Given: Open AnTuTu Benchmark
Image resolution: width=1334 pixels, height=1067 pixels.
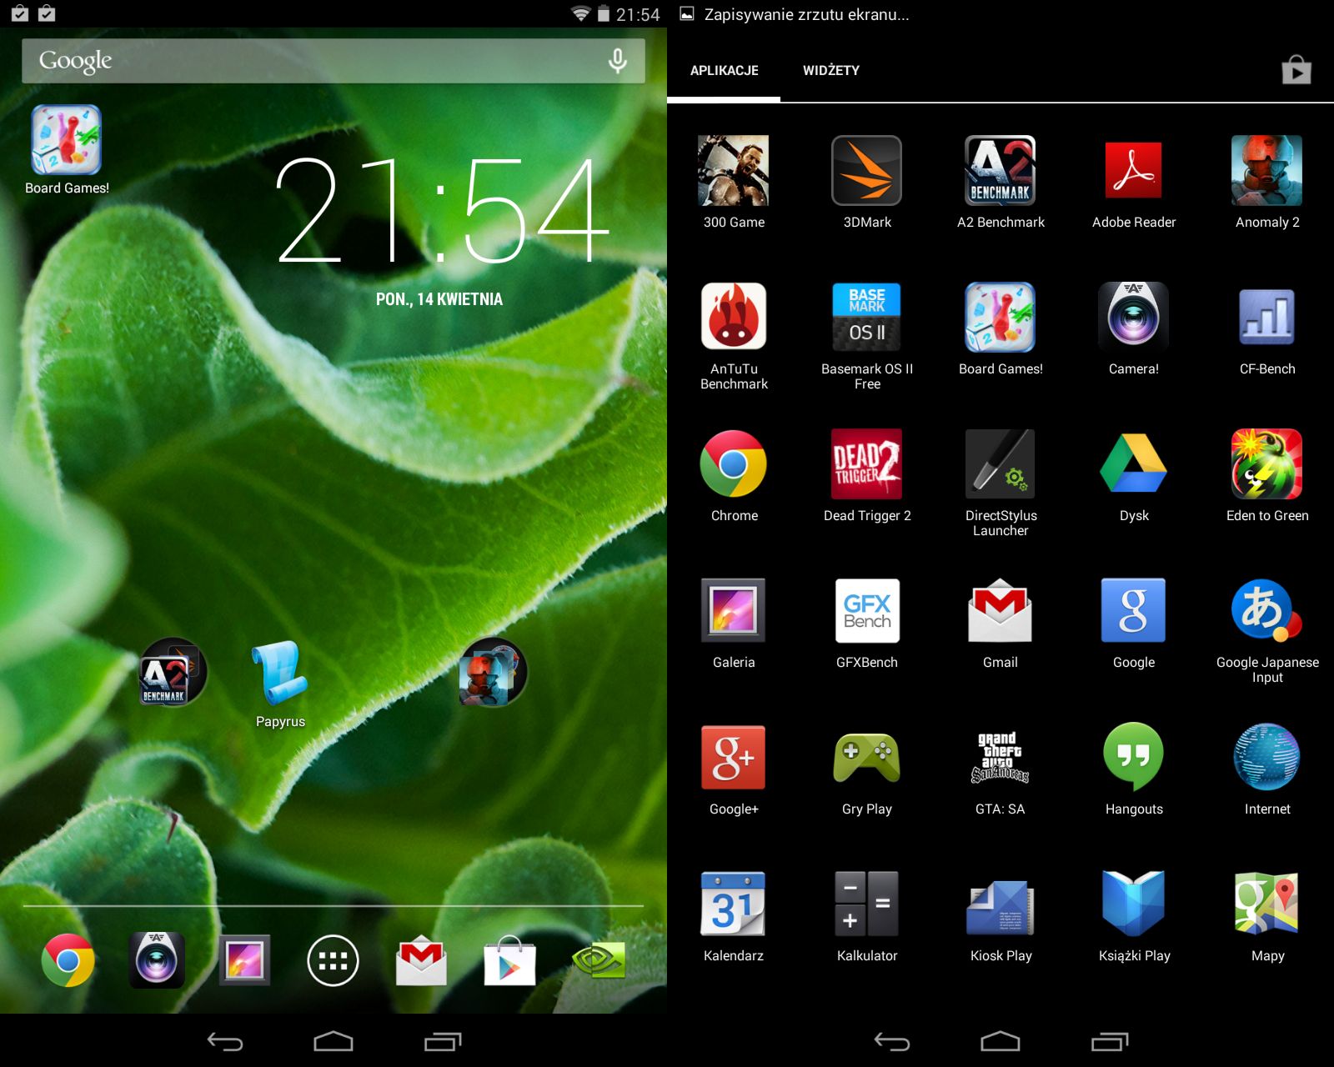Looking at the screenshot, I should [734, 318].
